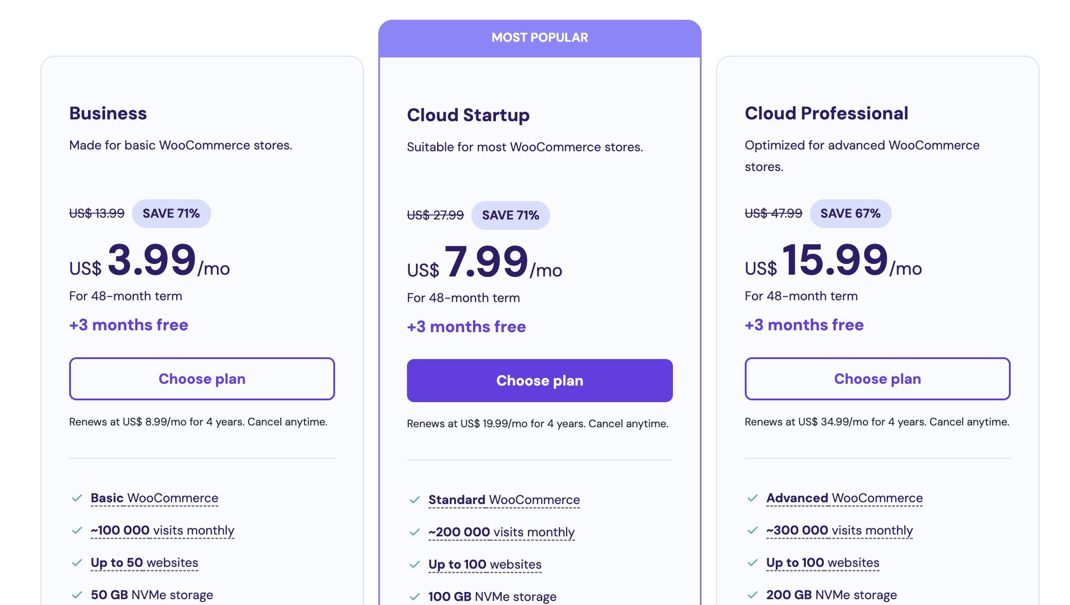Click the SAVE 67% badge
This screenshot has height=605, width=1070.
pyautogui.click(x=850, y=214)
